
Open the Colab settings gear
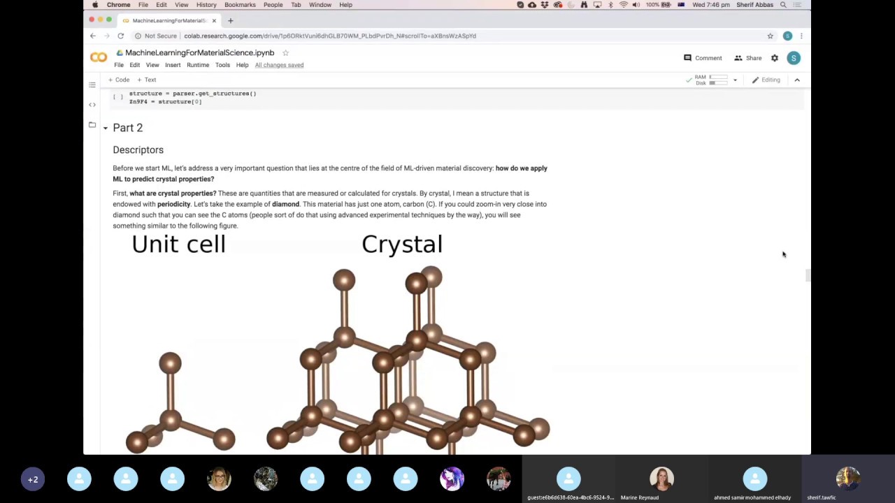pos(774,58)
